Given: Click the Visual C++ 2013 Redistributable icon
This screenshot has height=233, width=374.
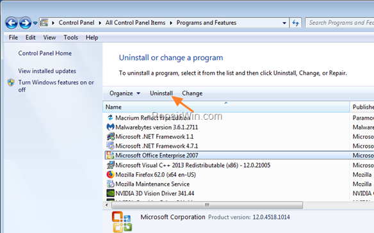Looking at the screenshot, I should (x=110, y=165).
